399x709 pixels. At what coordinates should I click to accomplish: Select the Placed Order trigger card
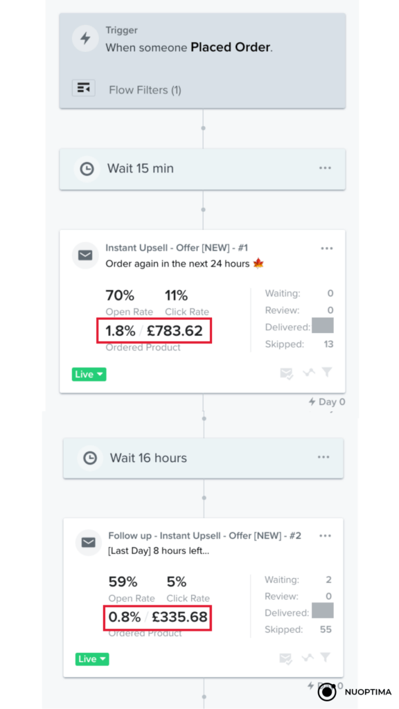[203, 61]
